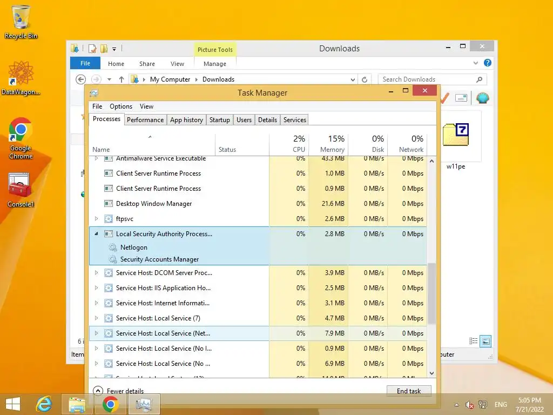Image resolution: width=553 pixels, height=415 pixels.
Task: Click Fewer details toggle
Action: point(118,391)
